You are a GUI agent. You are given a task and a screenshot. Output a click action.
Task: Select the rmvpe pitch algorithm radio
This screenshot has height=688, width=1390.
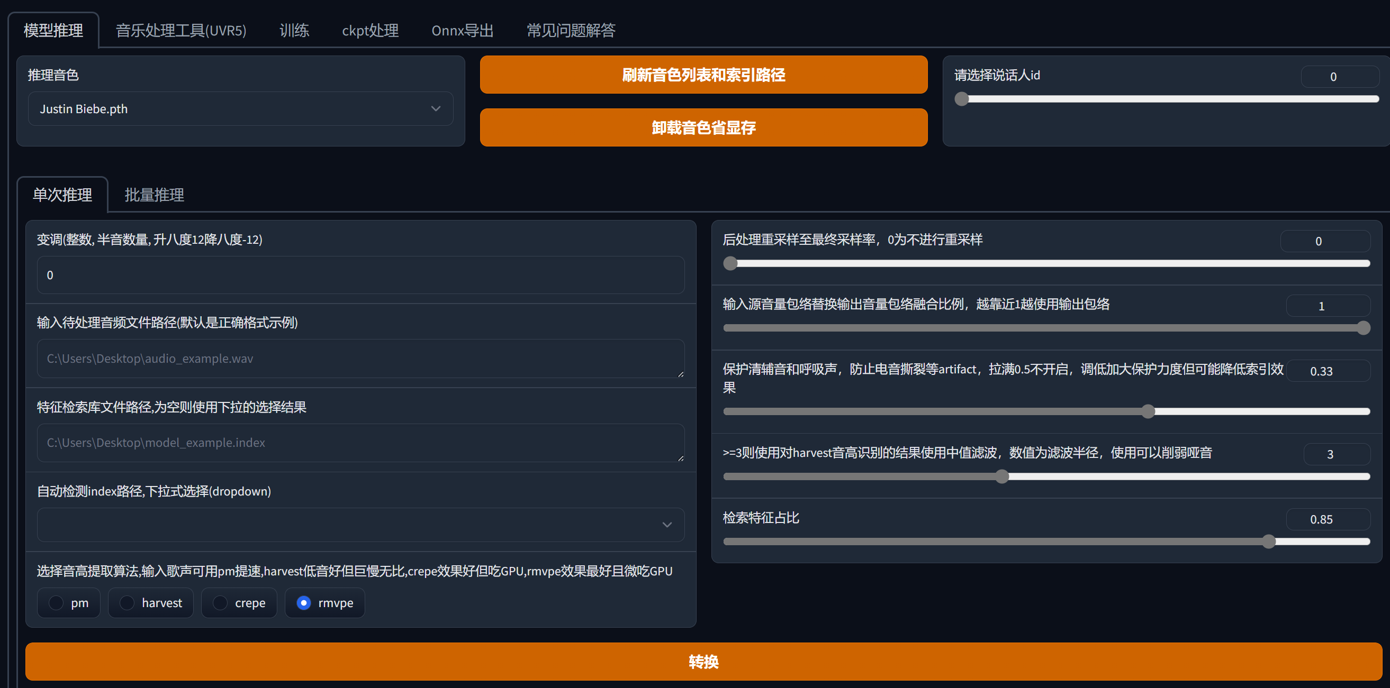(325, 603)
